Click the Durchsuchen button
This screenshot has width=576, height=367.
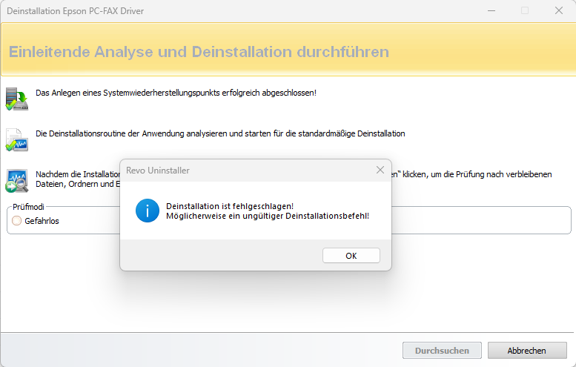point(442,351)
